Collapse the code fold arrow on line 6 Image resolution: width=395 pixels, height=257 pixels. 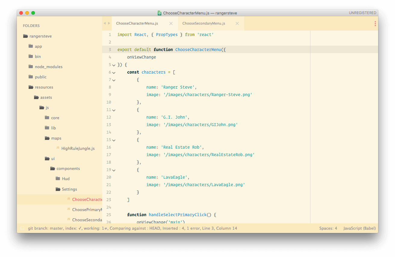click(114, 72)
